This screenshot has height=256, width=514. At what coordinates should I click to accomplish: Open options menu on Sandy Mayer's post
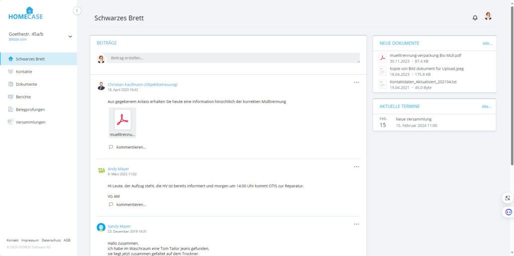[356, 224]
